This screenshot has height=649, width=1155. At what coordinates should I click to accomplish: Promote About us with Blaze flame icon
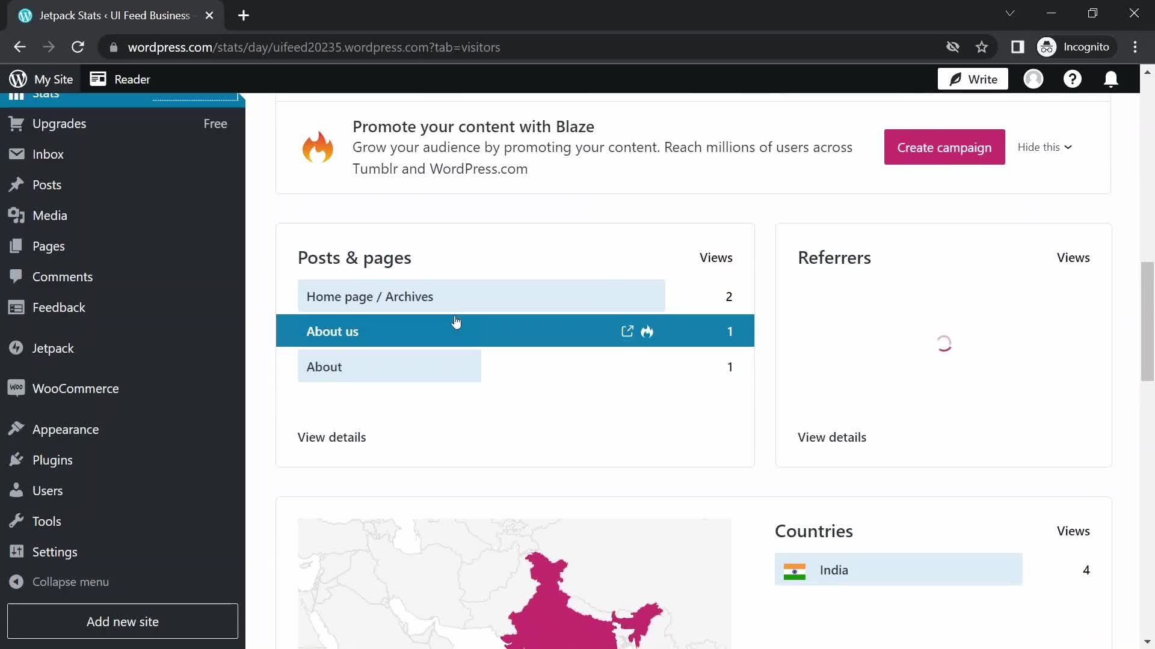point(647,331)
